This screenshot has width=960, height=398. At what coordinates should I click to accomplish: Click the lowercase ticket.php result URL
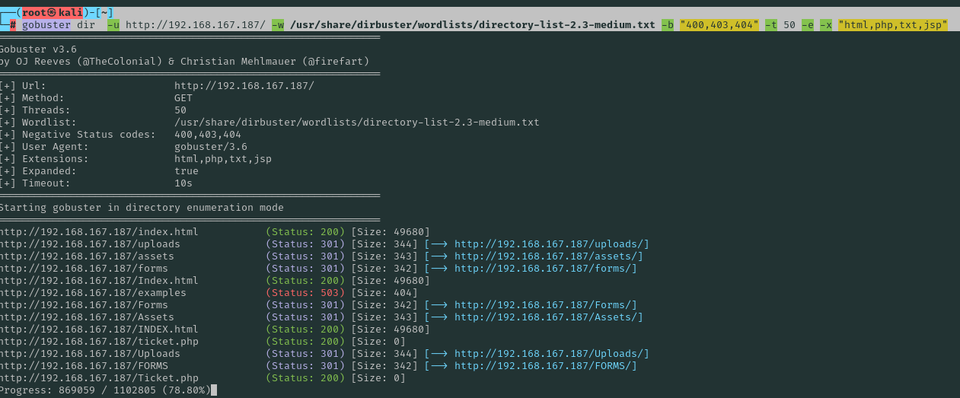pyautogui.click(x=99, y=342)
